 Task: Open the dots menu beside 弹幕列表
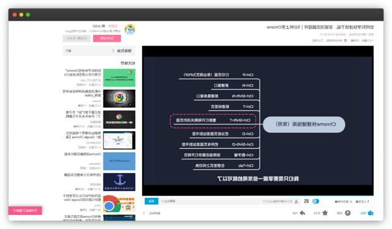click(x=113, y=51)
